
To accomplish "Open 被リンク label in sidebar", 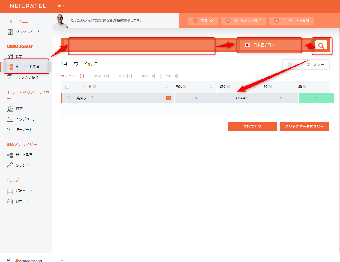I will click(x=22, y=165).
